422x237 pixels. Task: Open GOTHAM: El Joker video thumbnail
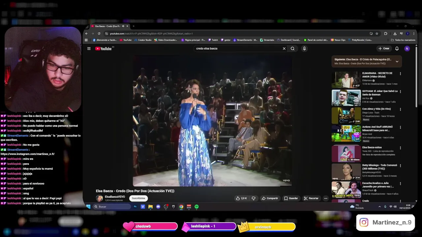[x=346, y=97]
